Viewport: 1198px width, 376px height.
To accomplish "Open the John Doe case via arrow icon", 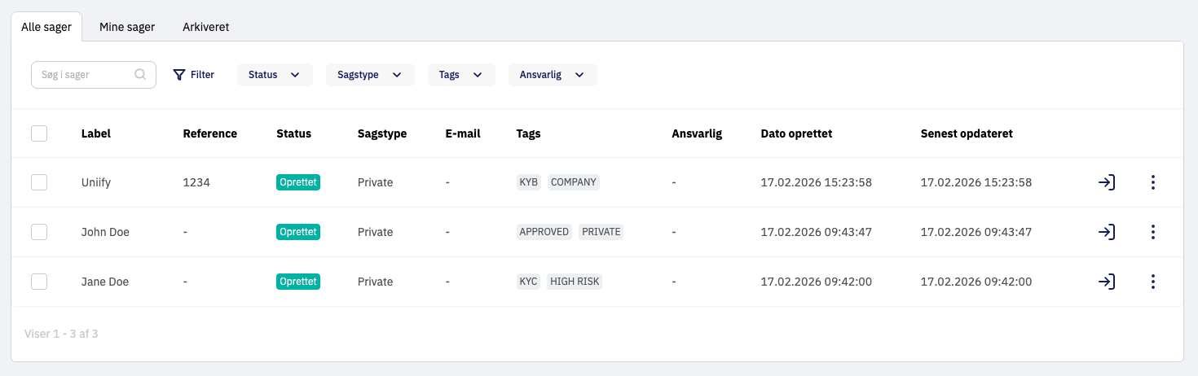I will coord(1106,232).
